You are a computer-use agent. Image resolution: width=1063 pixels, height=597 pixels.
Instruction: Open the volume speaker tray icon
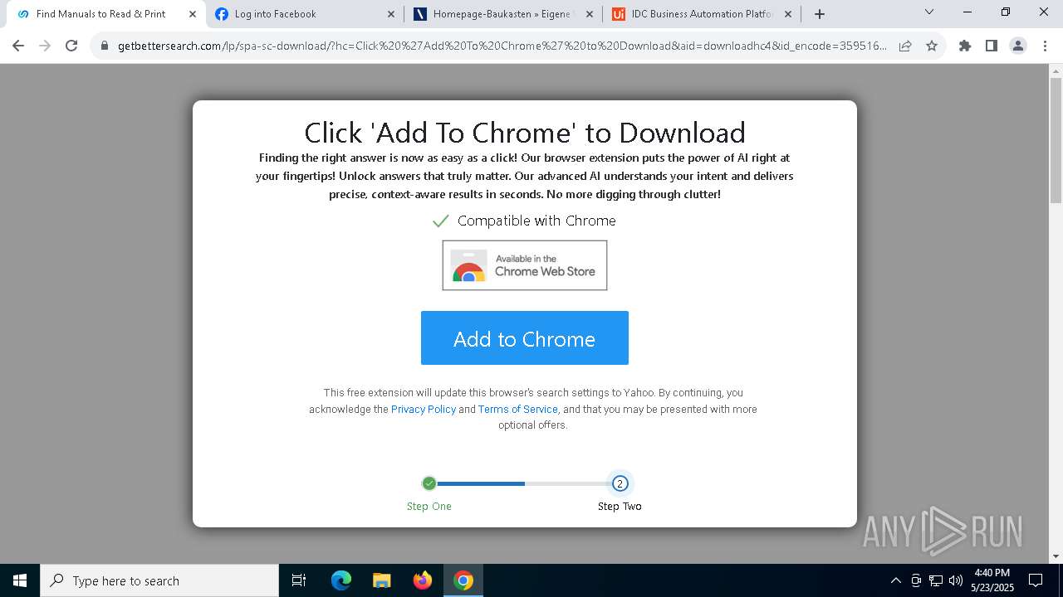coord(956,580)
